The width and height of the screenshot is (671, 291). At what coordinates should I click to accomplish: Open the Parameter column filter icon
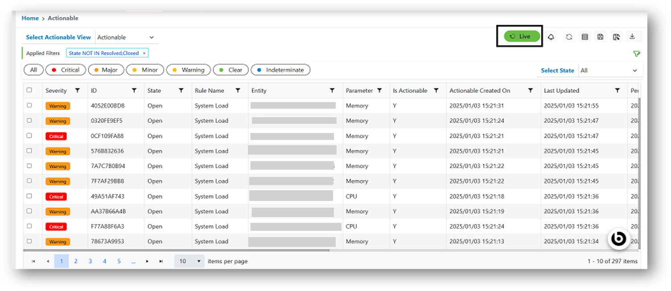tap(379, 90)
